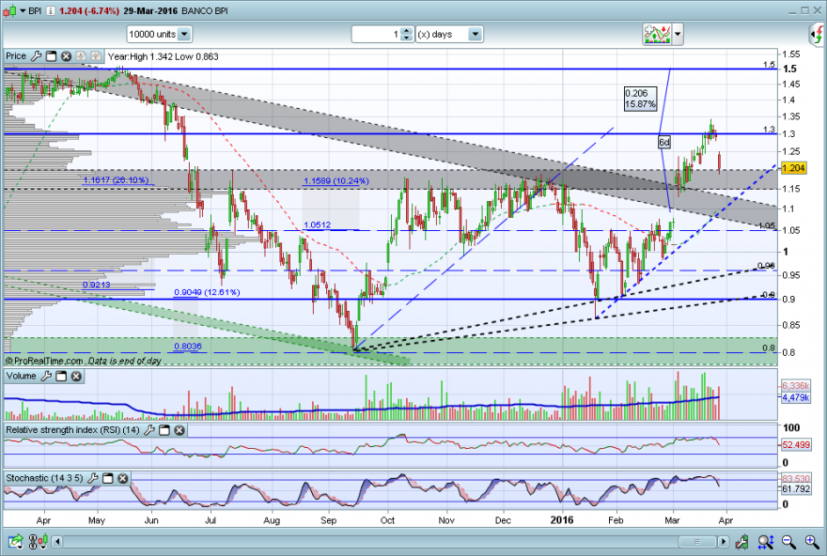Click the horizontal scrollbar thumb
827x556 pixels.
(x=696, y=542)
